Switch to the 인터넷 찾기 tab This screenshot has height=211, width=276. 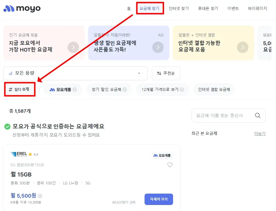point(178,9)
